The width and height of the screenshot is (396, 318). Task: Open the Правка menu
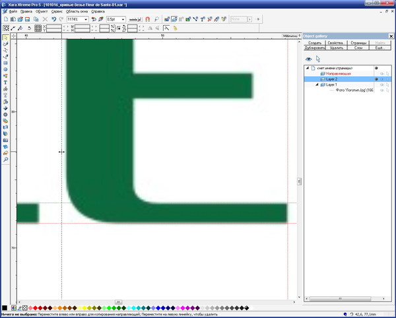pyautogui.click(x=26, y=11)
